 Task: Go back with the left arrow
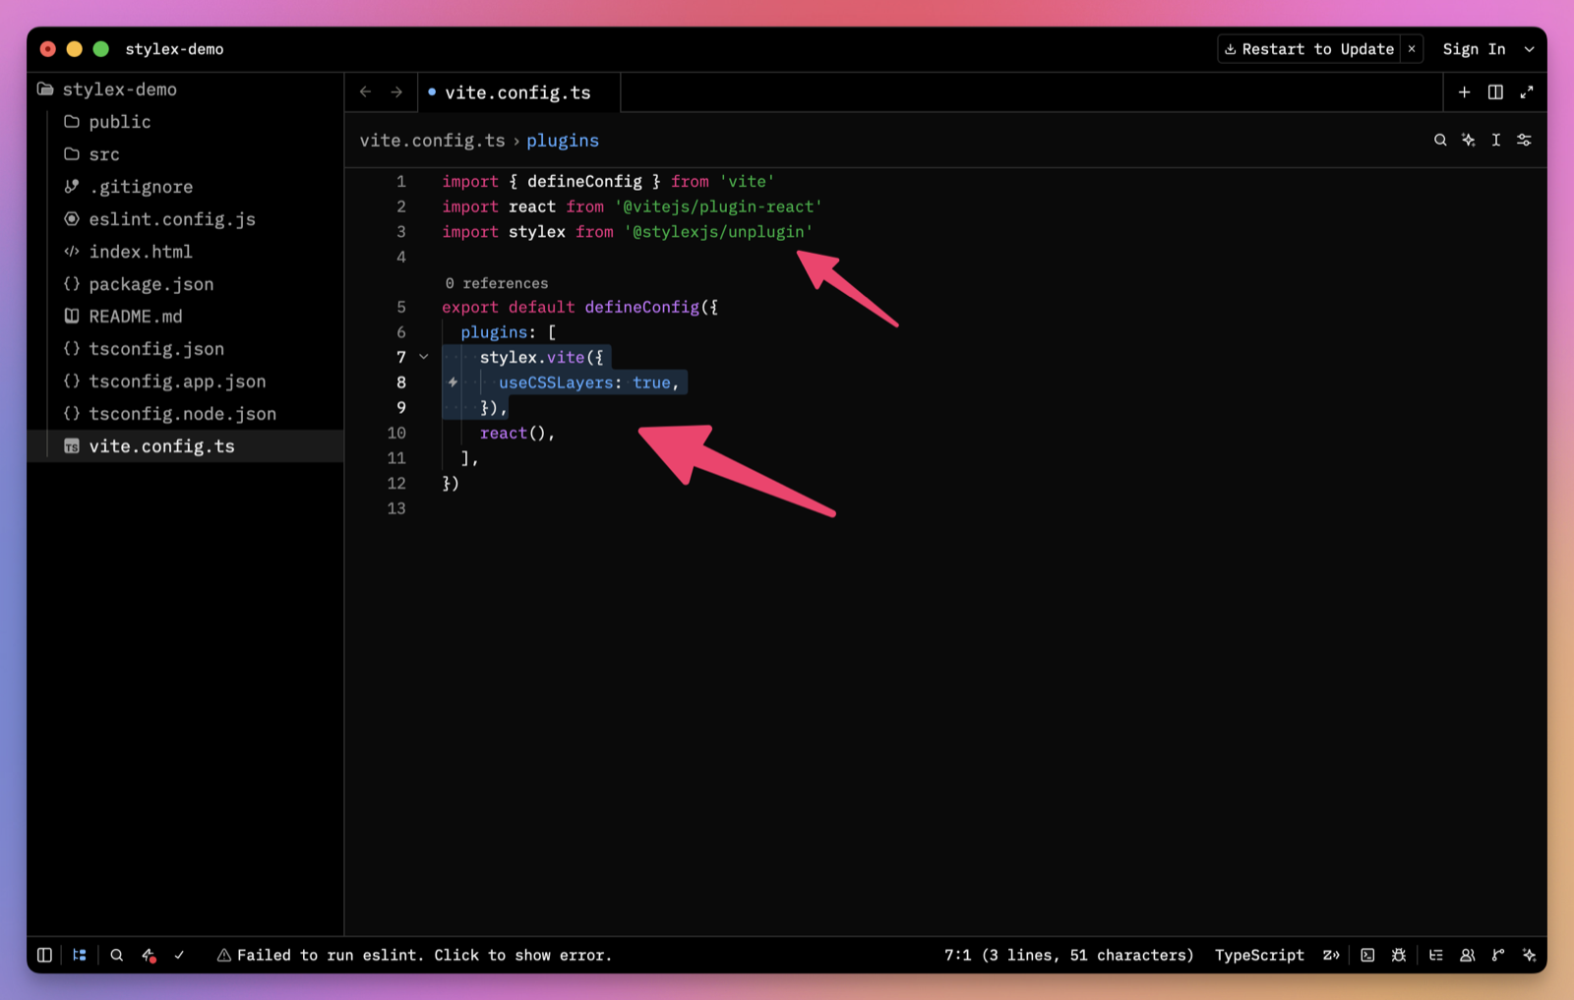(x=365, y=91)
